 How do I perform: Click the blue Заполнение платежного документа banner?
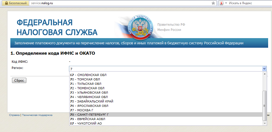pos(139,43)
